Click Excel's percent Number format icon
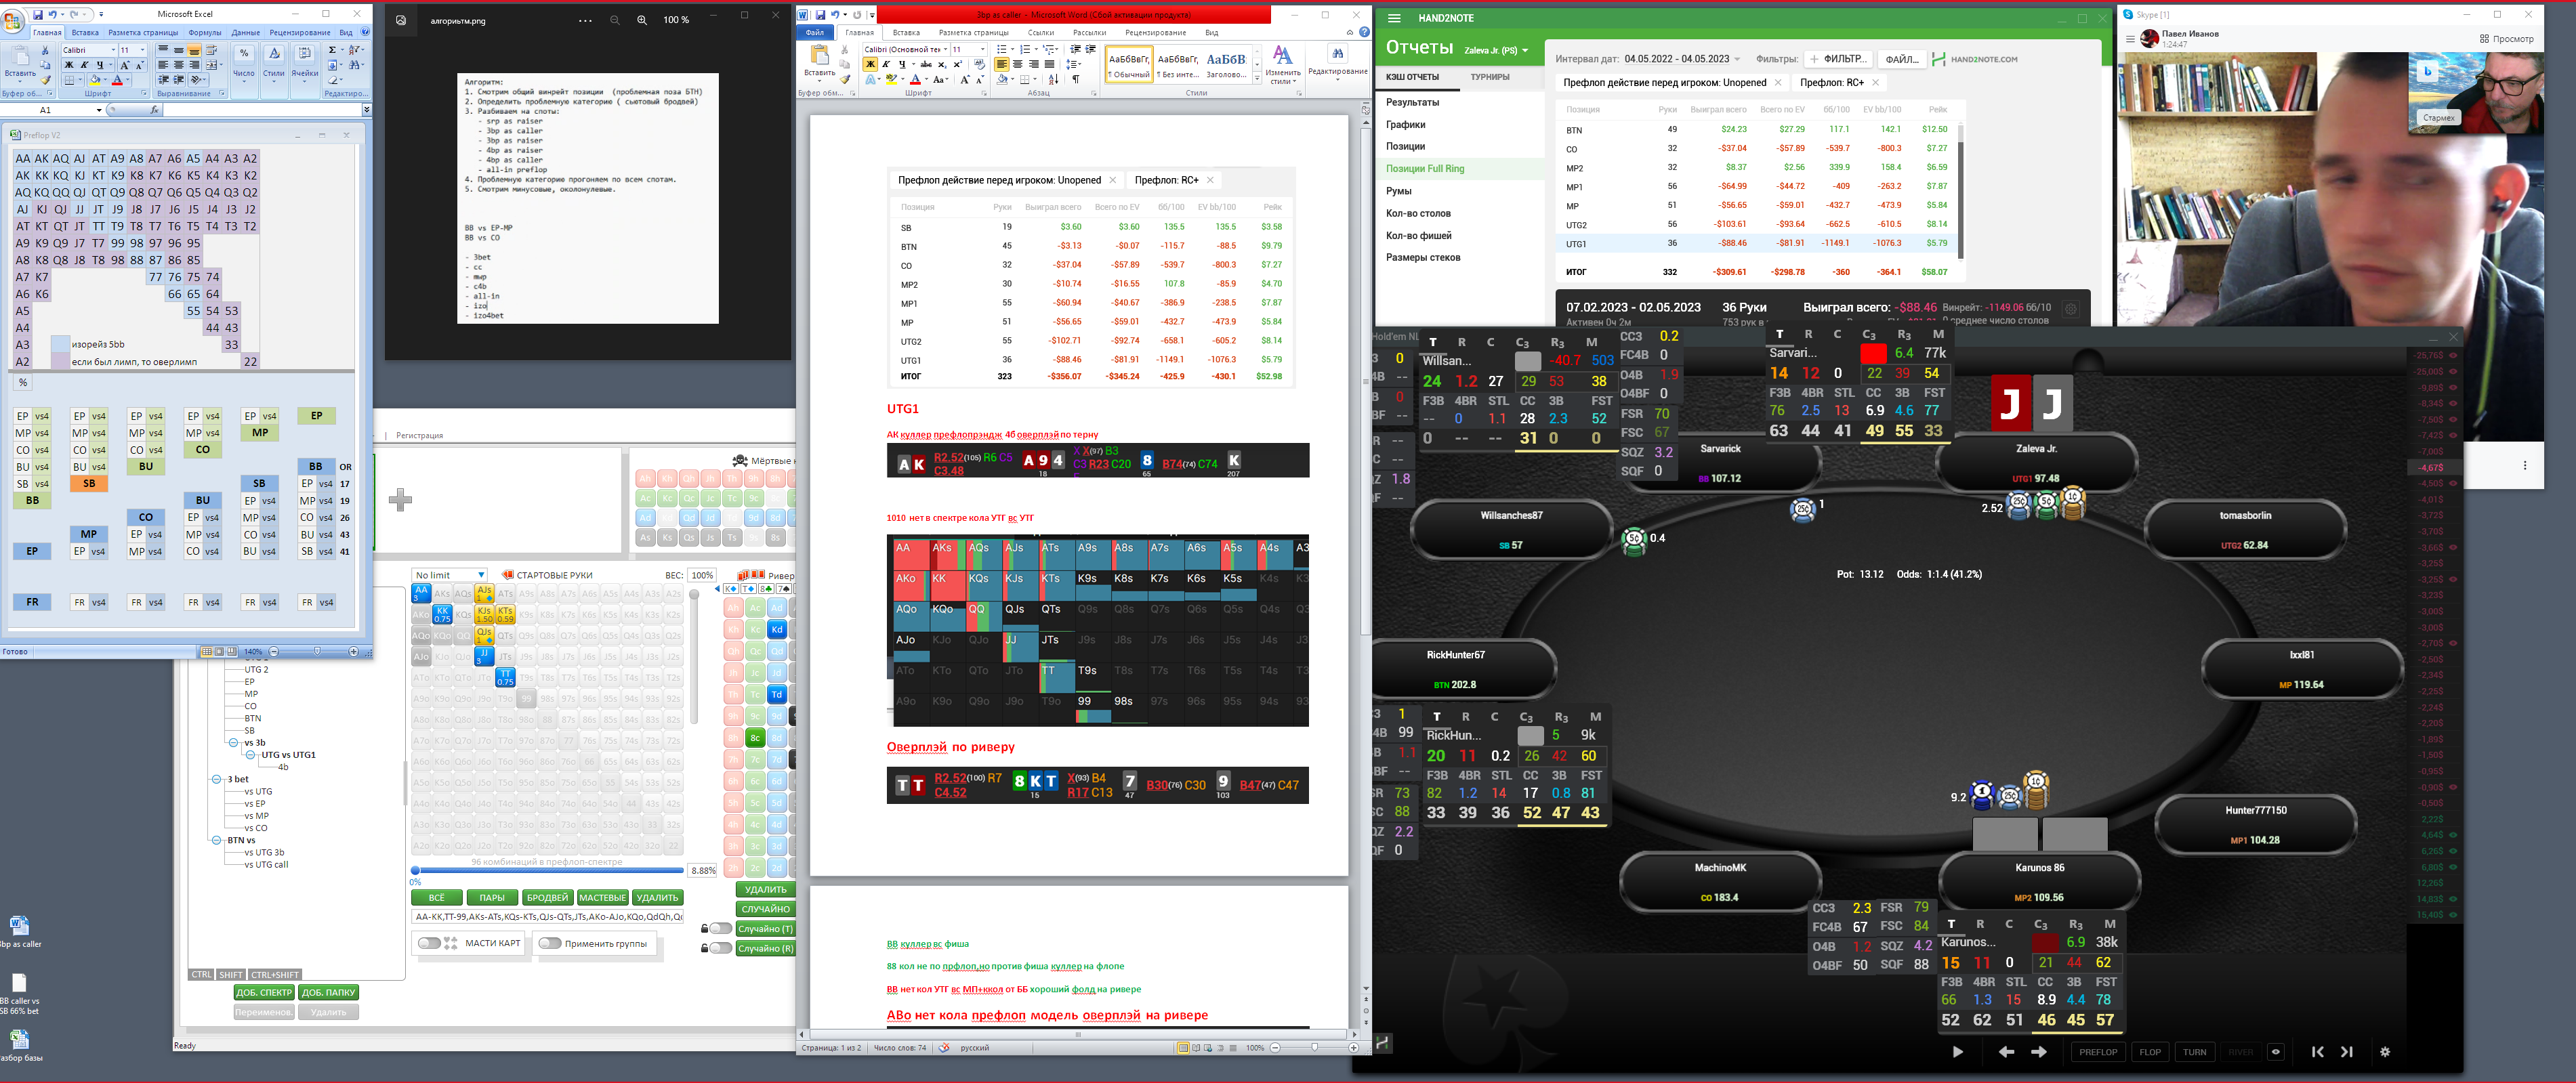This screenshot has height=1083, width=2576. tap(243, 53)
